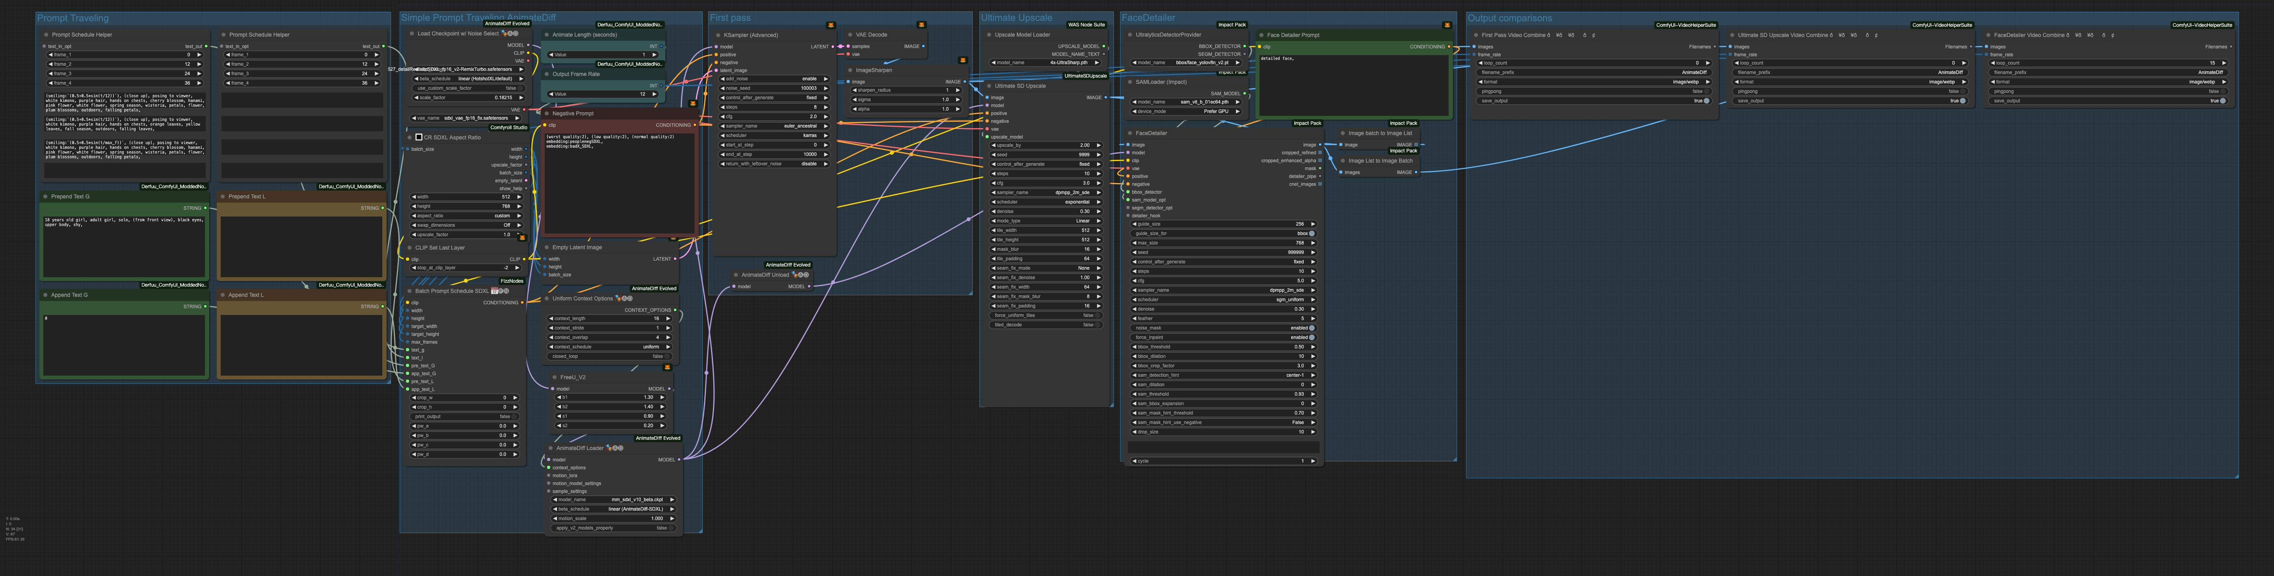Increase steps value in KSampler (Advanced)

826,107
